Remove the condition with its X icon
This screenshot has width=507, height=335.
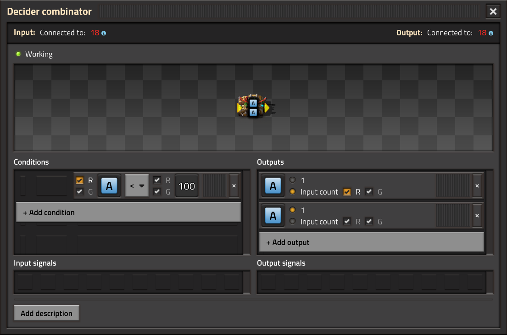coord(234,186)
